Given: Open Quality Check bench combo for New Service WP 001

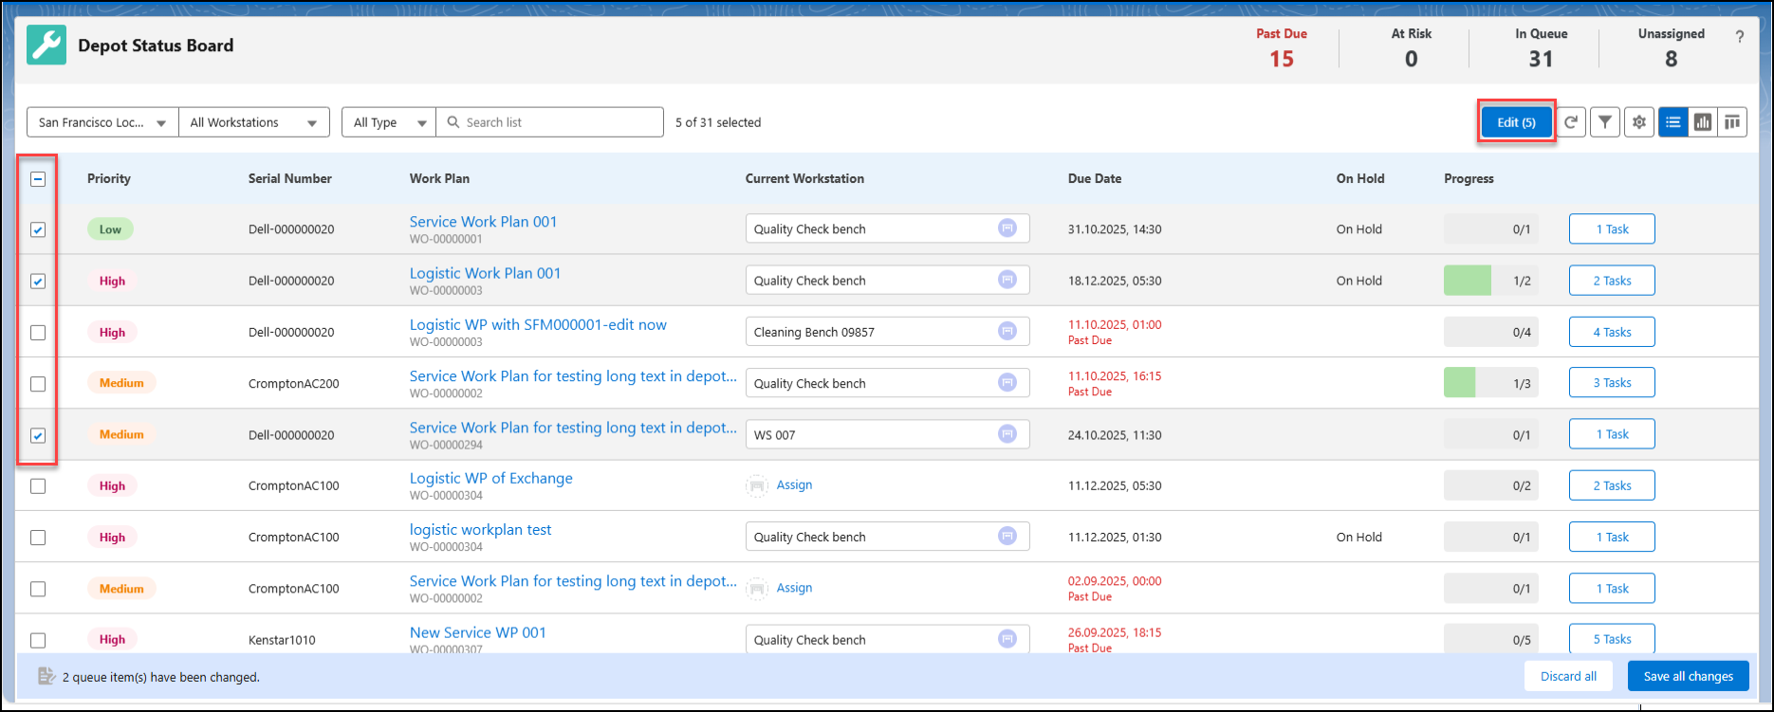Looking at the screenshot, I should click(x=887, y=639).
